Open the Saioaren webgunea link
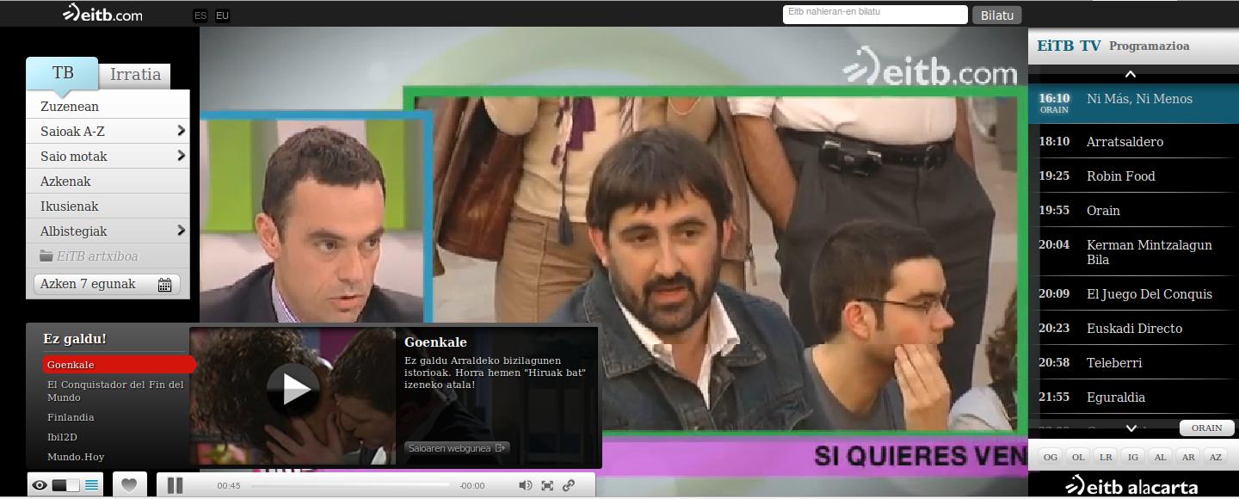Viewport: 1239px width, 499px height. [457, 447]
